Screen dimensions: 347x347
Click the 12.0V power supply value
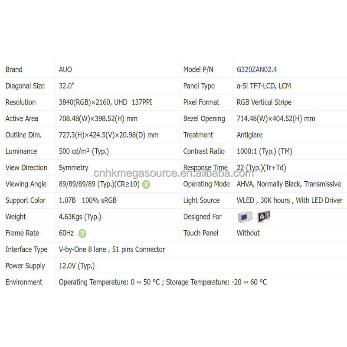click(77, 266)
